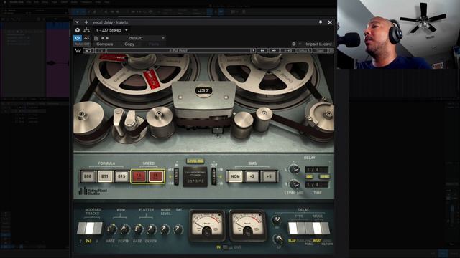Viewport: 460px width, 258px height.
Task: Adjust the output level slider
Action: click(214, 177)
